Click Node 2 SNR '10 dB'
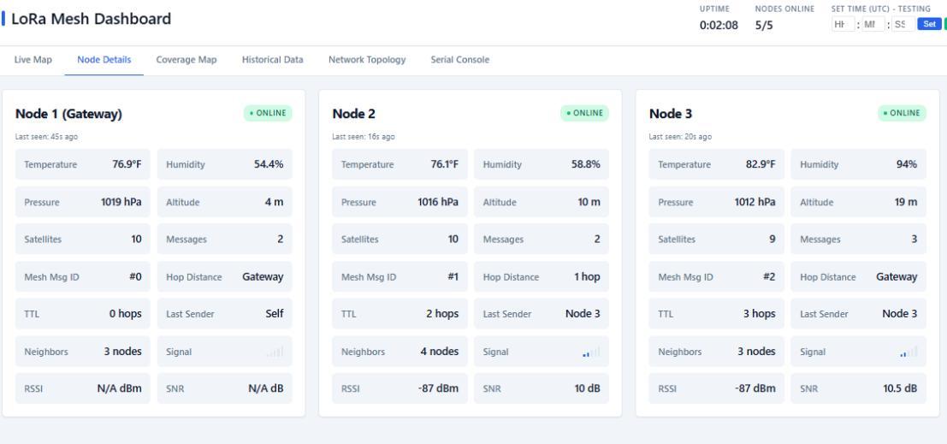Image resolution: width=947 pixels, height=444 pixels. (x=587, y=388)
